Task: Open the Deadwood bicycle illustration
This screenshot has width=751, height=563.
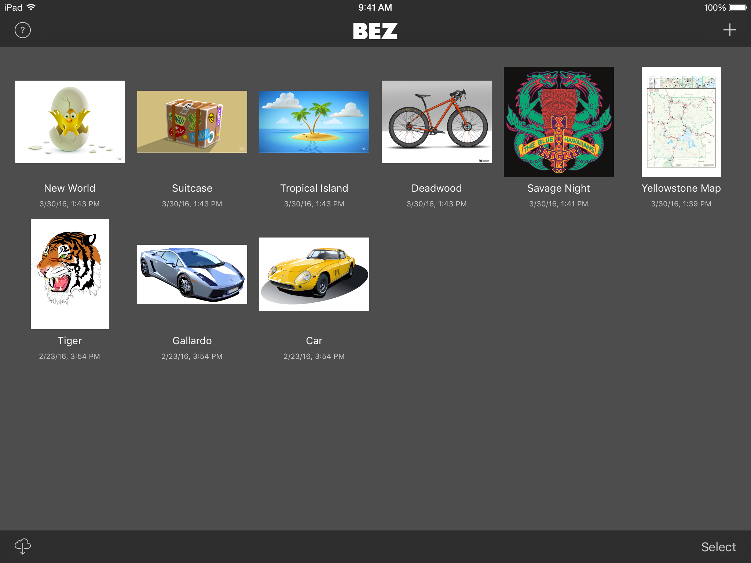Action: (x=437, y=122)
